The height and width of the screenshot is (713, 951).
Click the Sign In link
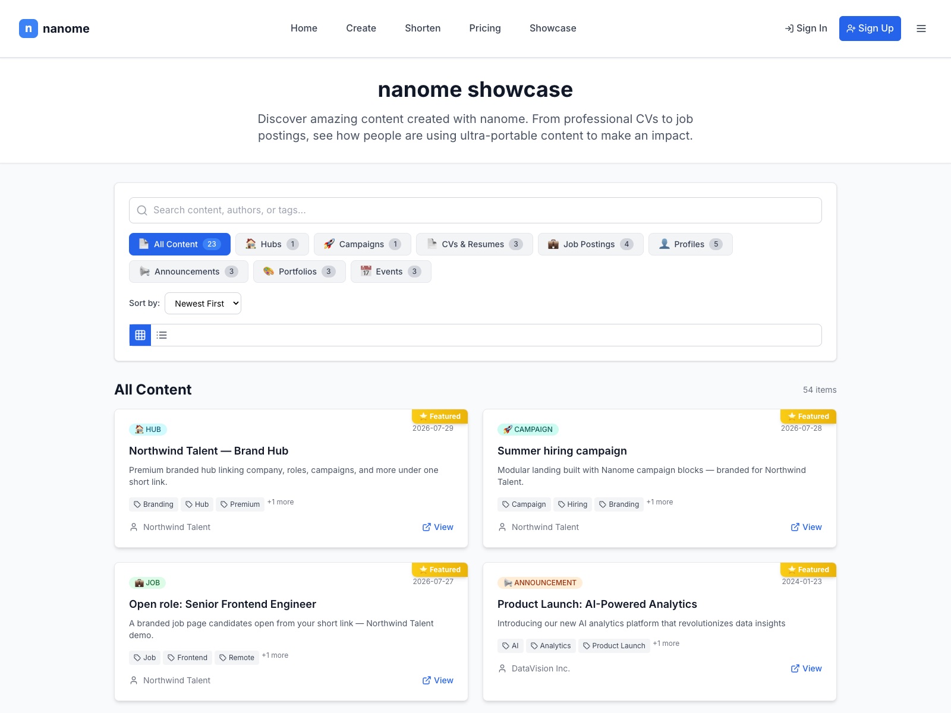click(806, 29)
